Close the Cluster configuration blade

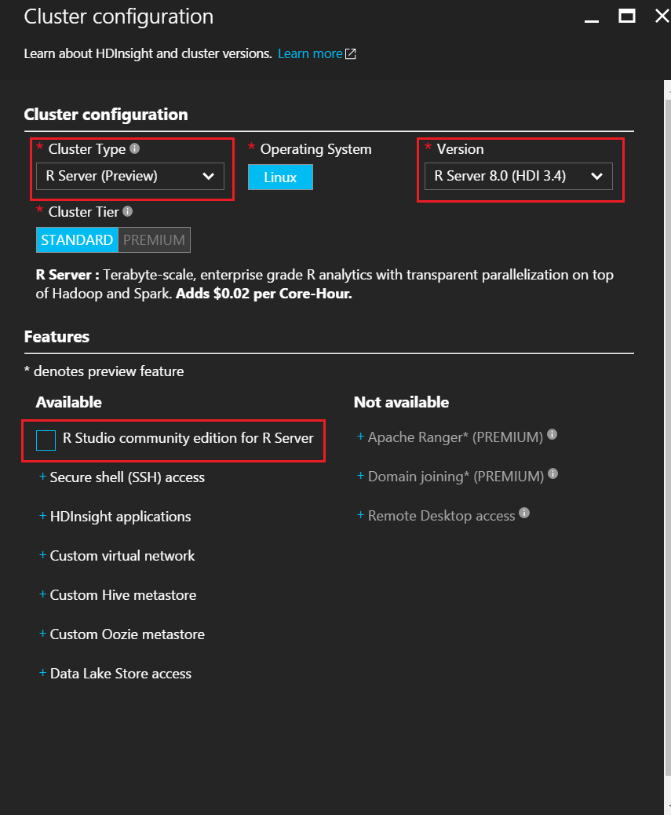coord(662,16)
